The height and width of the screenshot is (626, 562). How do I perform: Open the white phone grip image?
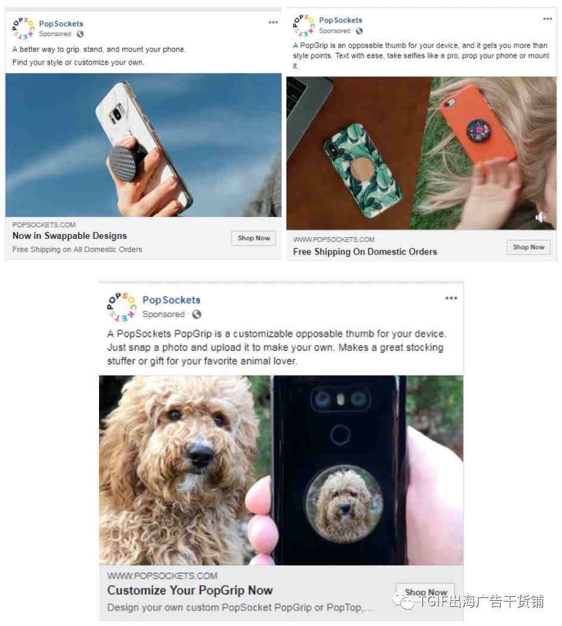143,145
